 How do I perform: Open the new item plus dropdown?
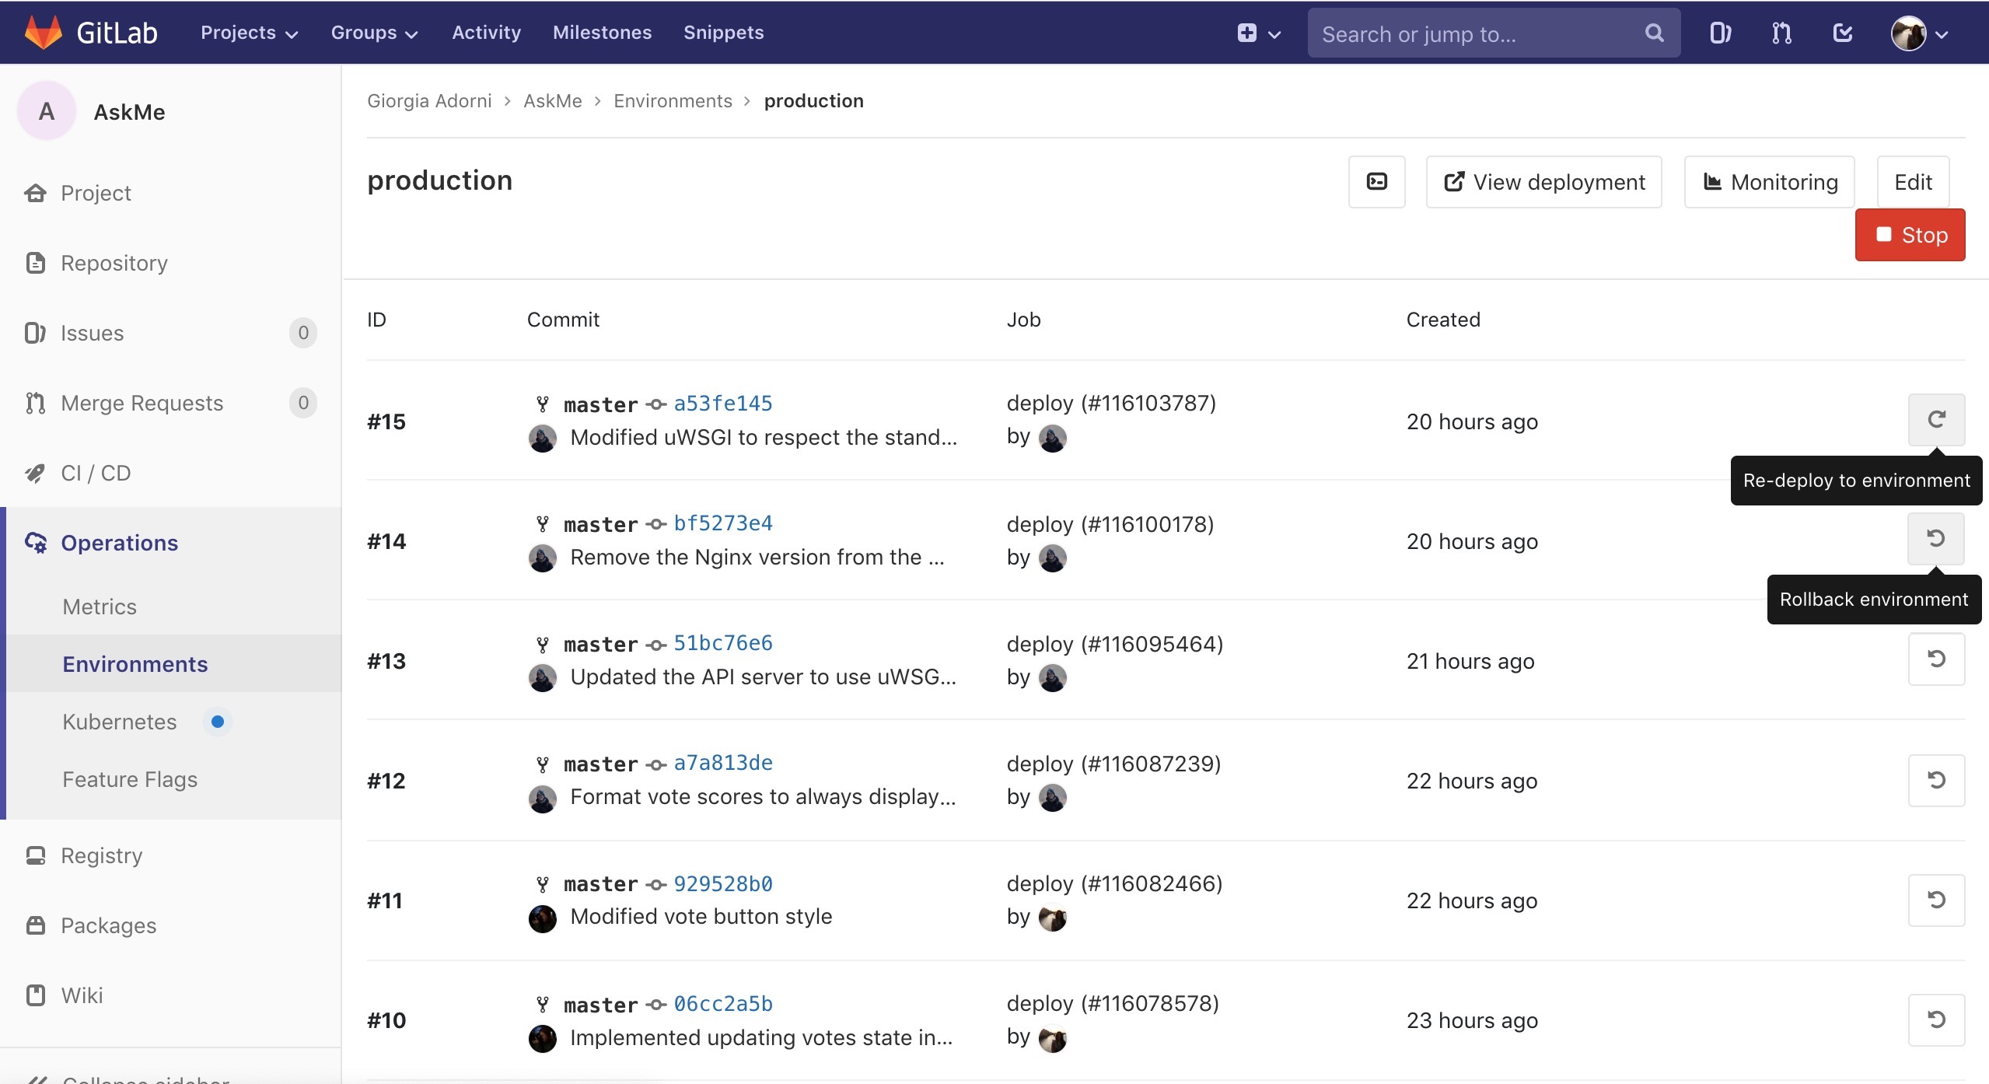point(1258,33)
